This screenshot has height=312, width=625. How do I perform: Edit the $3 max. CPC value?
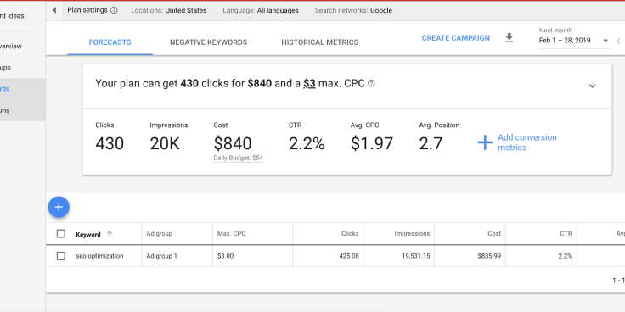[x=309, y=84]
